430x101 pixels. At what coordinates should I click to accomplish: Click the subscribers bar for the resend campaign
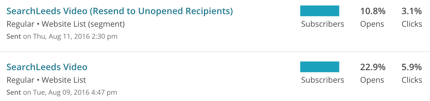(x=319, y=11)
